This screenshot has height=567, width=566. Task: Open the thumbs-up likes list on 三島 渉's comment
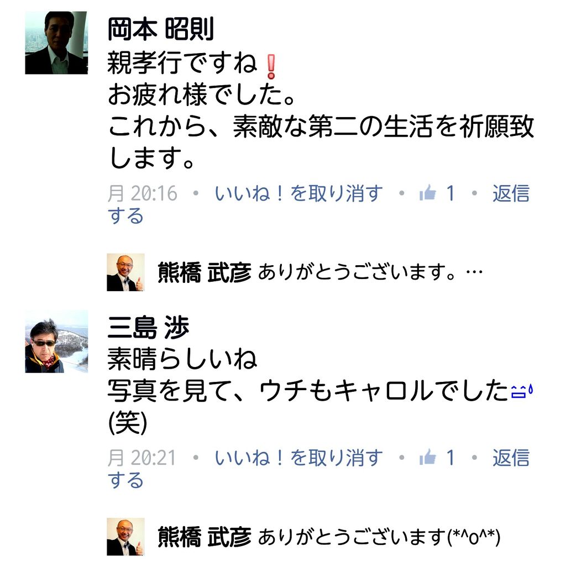[x=437, y=458]
